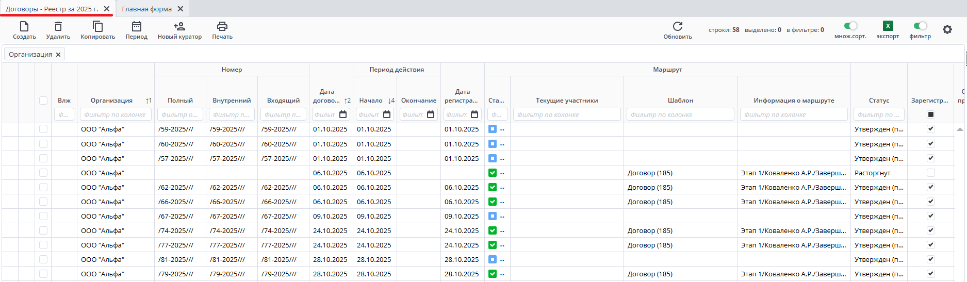Remove the Организация grouping chip
The image size is (967, 282).
[x=58, y=55]
